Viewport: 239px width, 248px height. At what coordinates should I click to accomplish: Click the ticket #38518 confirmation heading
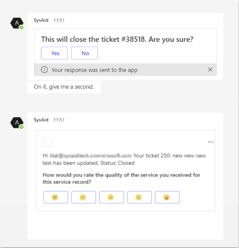(117, 39)
